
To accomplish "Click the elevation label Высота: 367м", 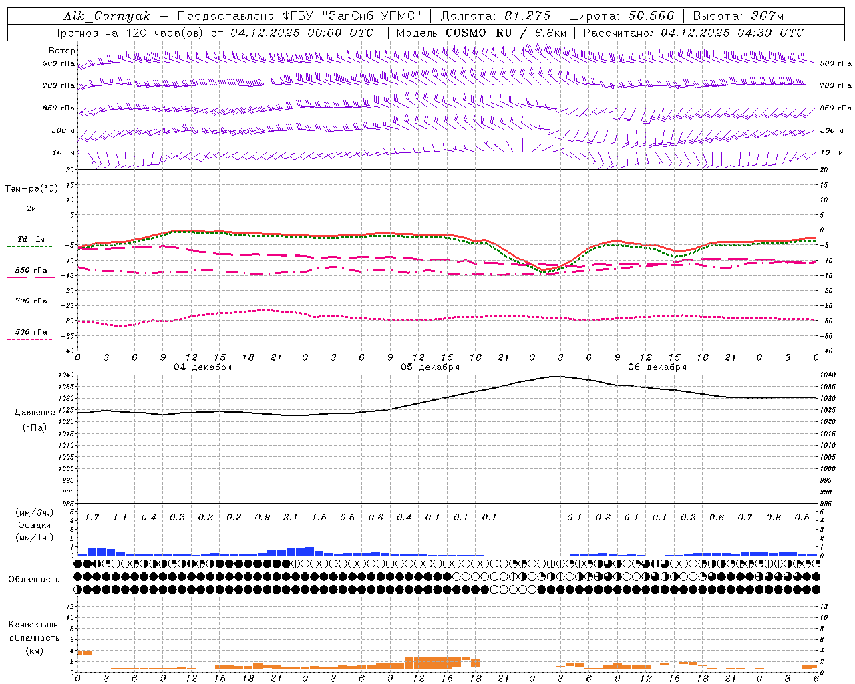I will click(738, 16).
